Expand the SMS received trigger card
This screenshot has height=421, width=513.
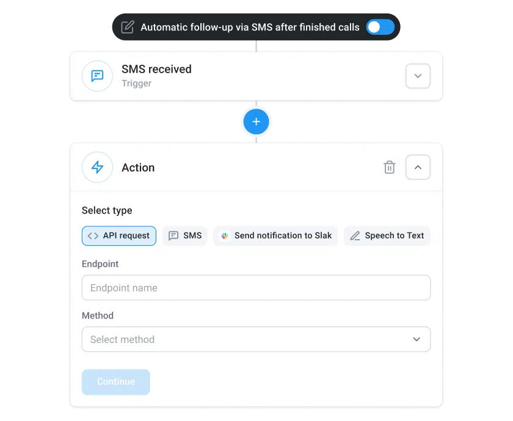(418, 76)
